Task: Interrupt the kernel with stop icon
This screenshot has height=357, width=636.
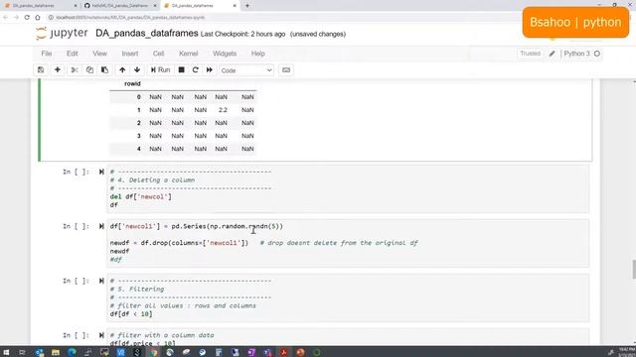Action: click(x=182, y=70)
